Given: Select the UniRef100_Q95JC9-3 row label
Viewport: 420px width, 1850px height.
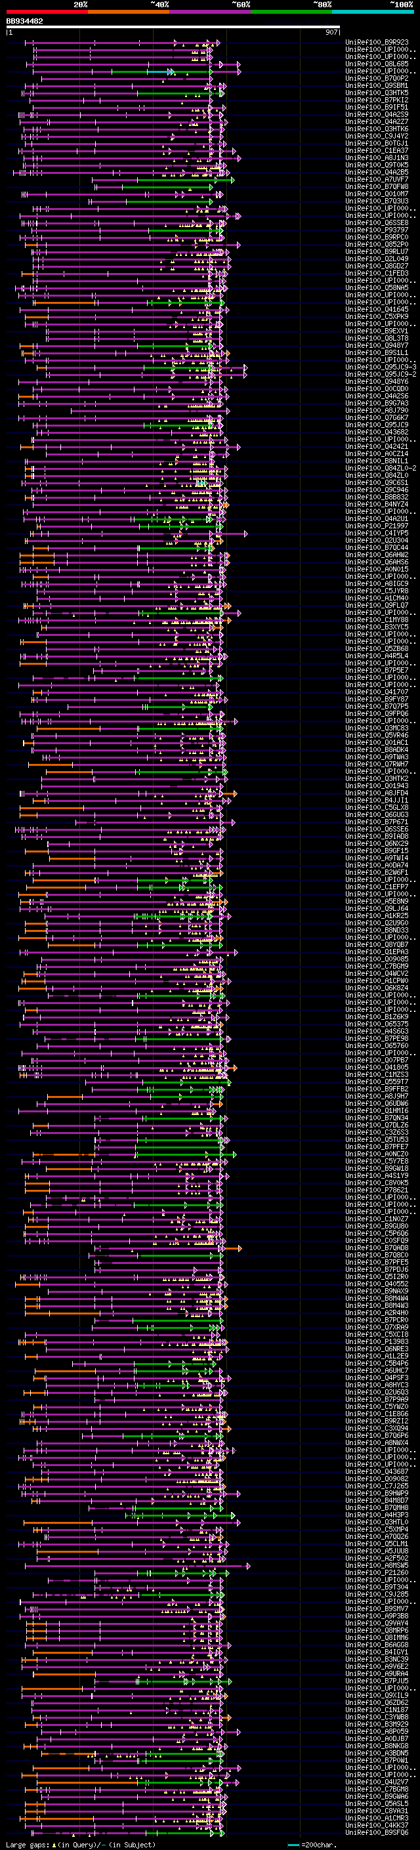Looking at the screenshot, I should click(x=381, y=367).
